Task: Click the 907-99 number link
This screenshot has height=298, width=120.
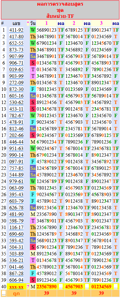Action: pos(17,56)
